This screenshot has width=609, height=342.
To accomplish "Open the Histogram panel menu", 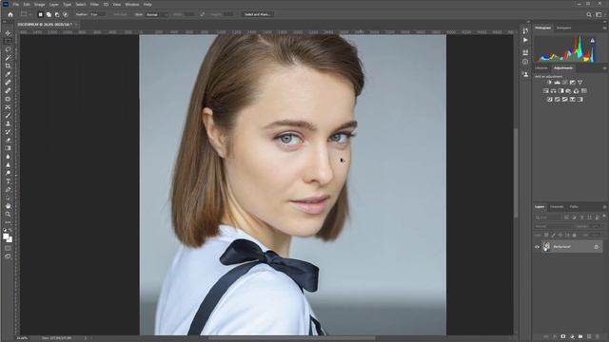I will [x=604, y=28].
